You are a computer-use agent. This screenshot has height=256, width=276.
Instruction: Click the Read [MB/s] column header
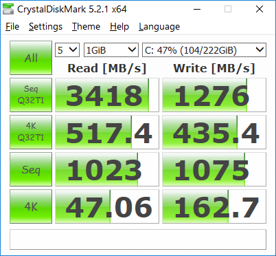coord(107,68)
